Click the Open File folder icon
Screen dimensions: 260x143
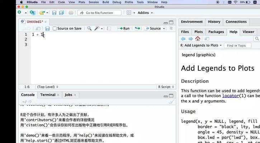coord(42,13)
